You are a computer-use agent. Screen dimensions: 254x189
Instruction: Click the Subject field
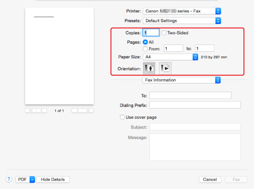[x=195, y=127]
